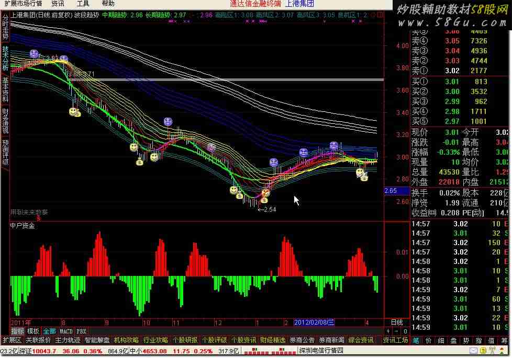Click the yellow note status bar icon

coord(483,351)
